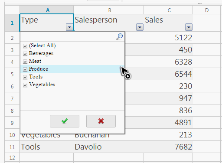Select column B header
Screen dimensions: 222x163
pos(108,10)
